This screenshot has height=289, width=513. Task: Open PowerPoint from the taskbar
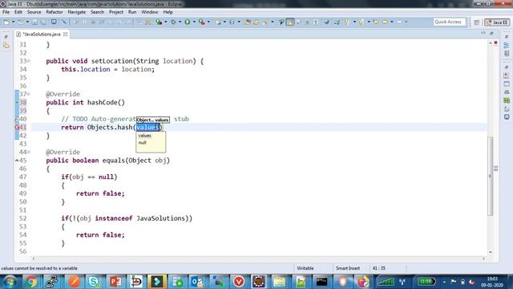(115, 282)
